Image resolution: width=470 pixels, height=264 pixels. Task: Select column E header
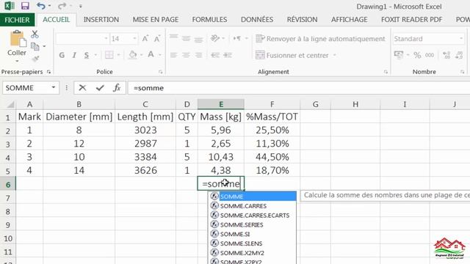pyautogui.click(x=221, y=104)
